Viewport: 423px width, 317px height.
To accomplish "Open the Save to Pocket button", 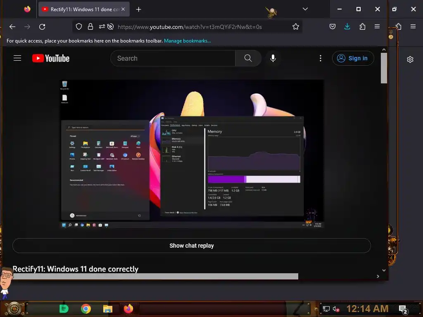I will 333,26.
